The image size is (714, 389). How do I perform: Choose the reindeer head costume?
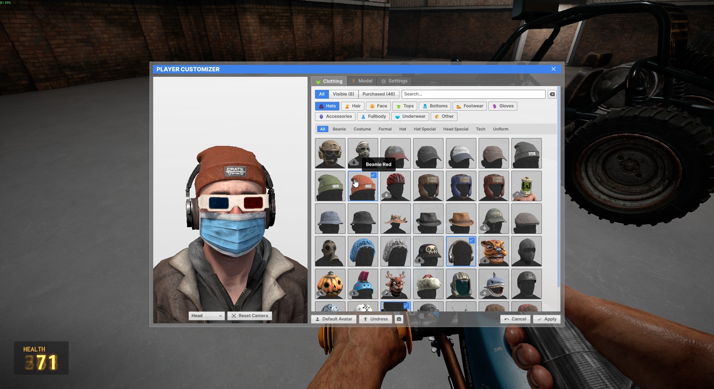pos(395,284)
